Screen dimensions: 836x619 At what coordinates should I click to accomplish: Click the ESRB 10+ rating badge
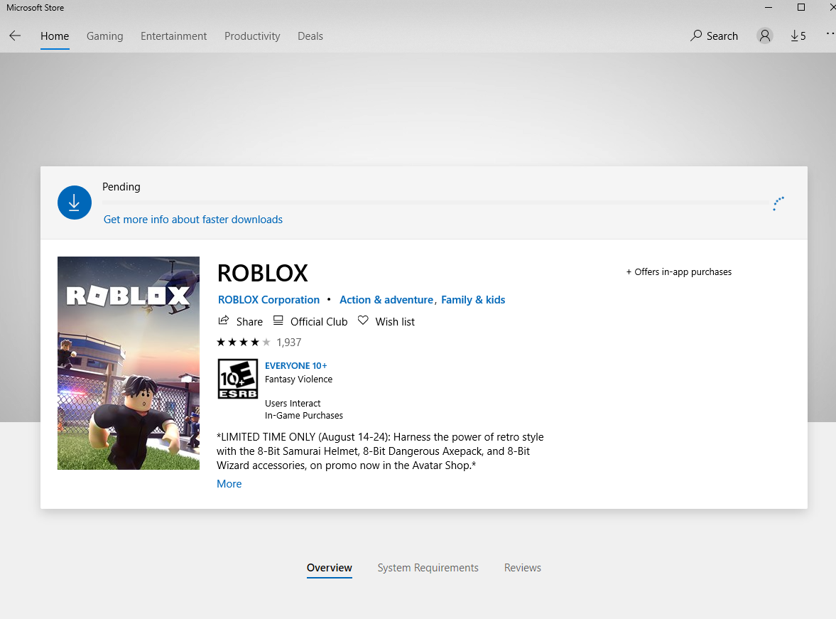pyautogui.click(x=238, y=379)
